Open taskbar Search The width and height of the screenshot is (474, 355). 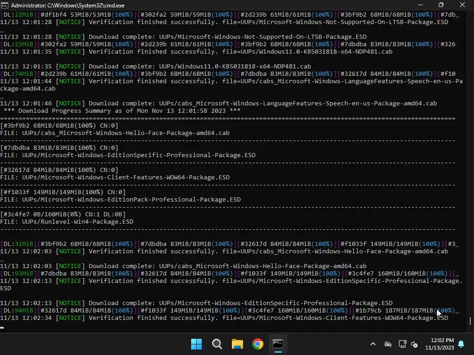point(217,344)
